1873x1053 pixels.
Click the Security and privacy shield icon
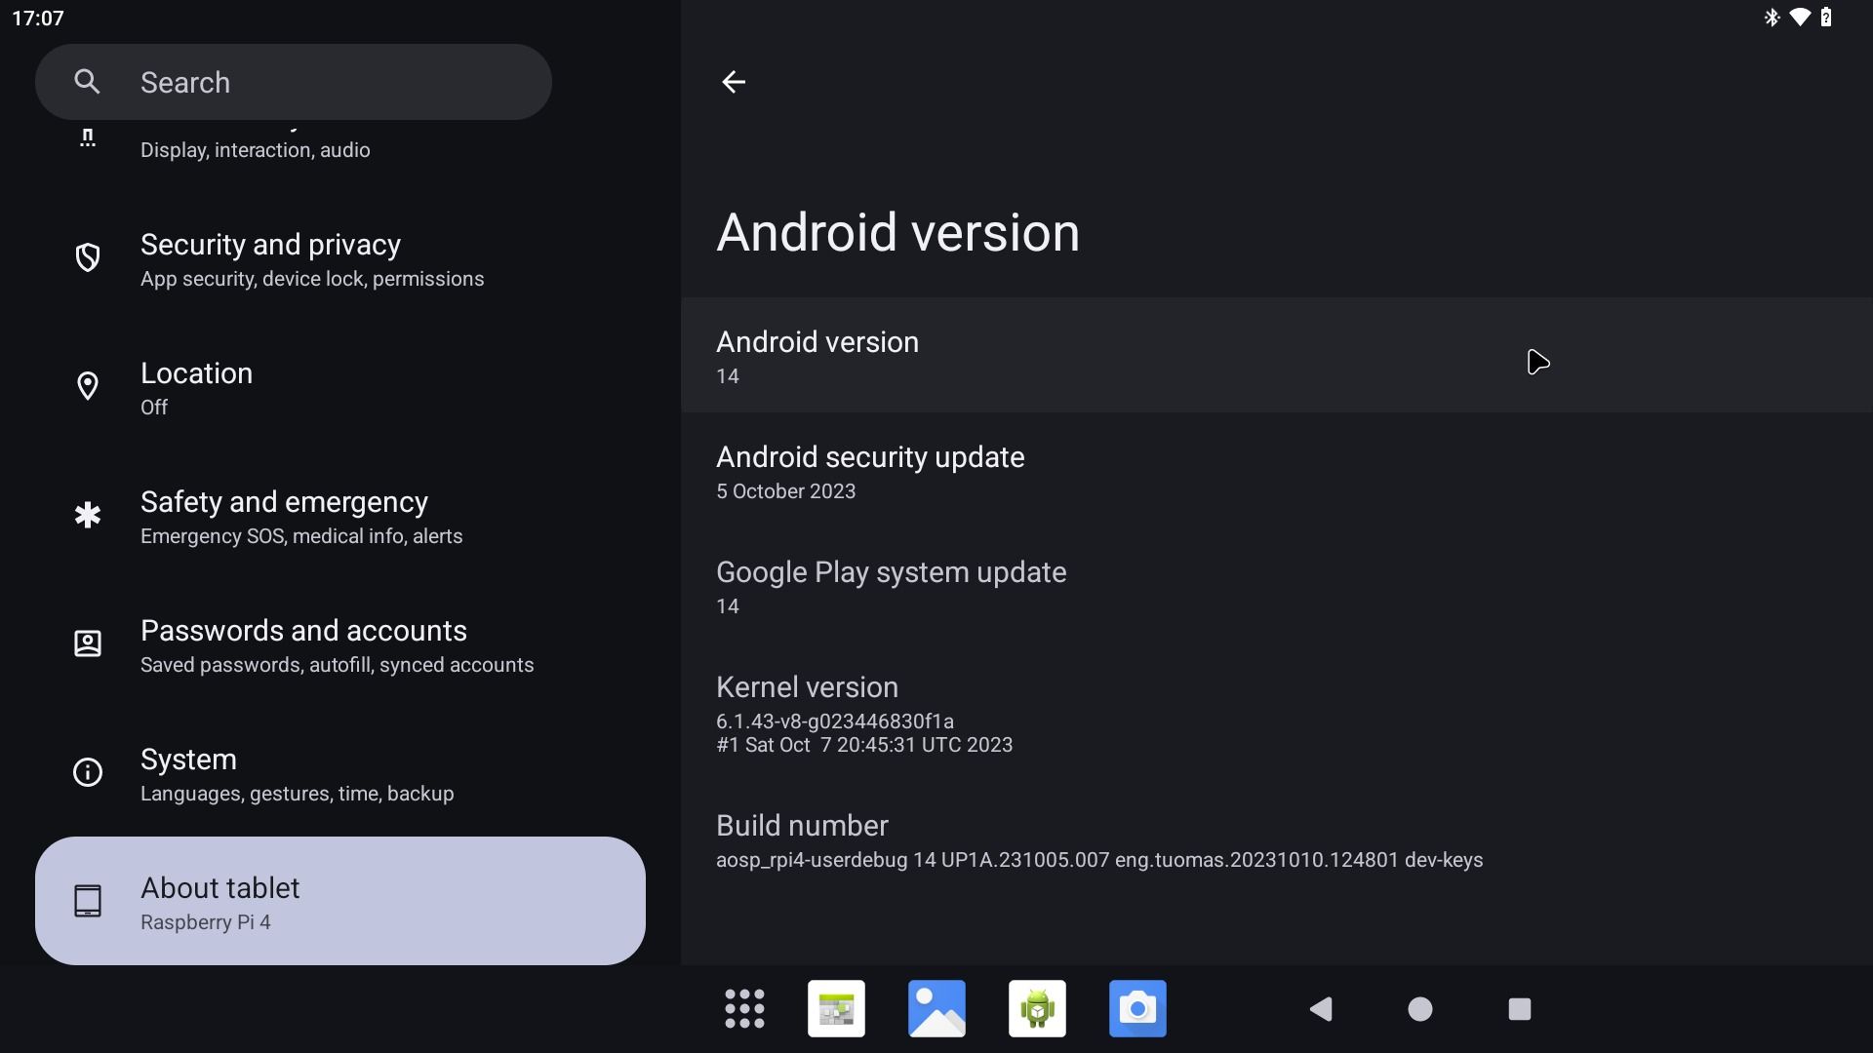[x=88, y=257]
